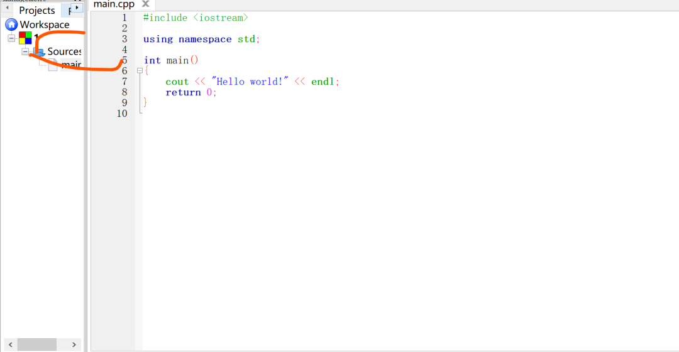This screenshot has height=352, width=679.
Task: Click the return 0 statement
Action: 191,92
